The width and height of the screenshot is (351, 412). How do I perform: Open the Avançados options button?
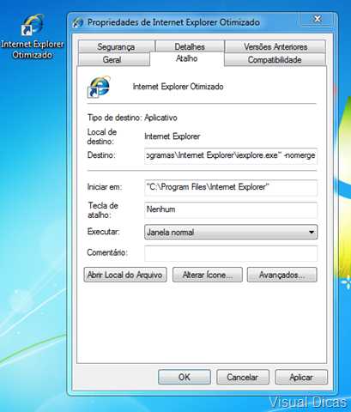281,275
